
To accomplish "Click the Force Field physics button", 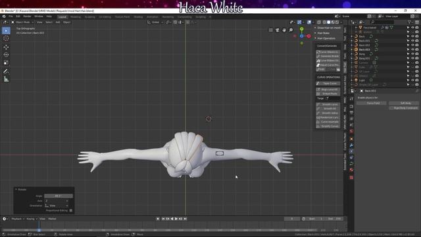I will tap(372, 103).
